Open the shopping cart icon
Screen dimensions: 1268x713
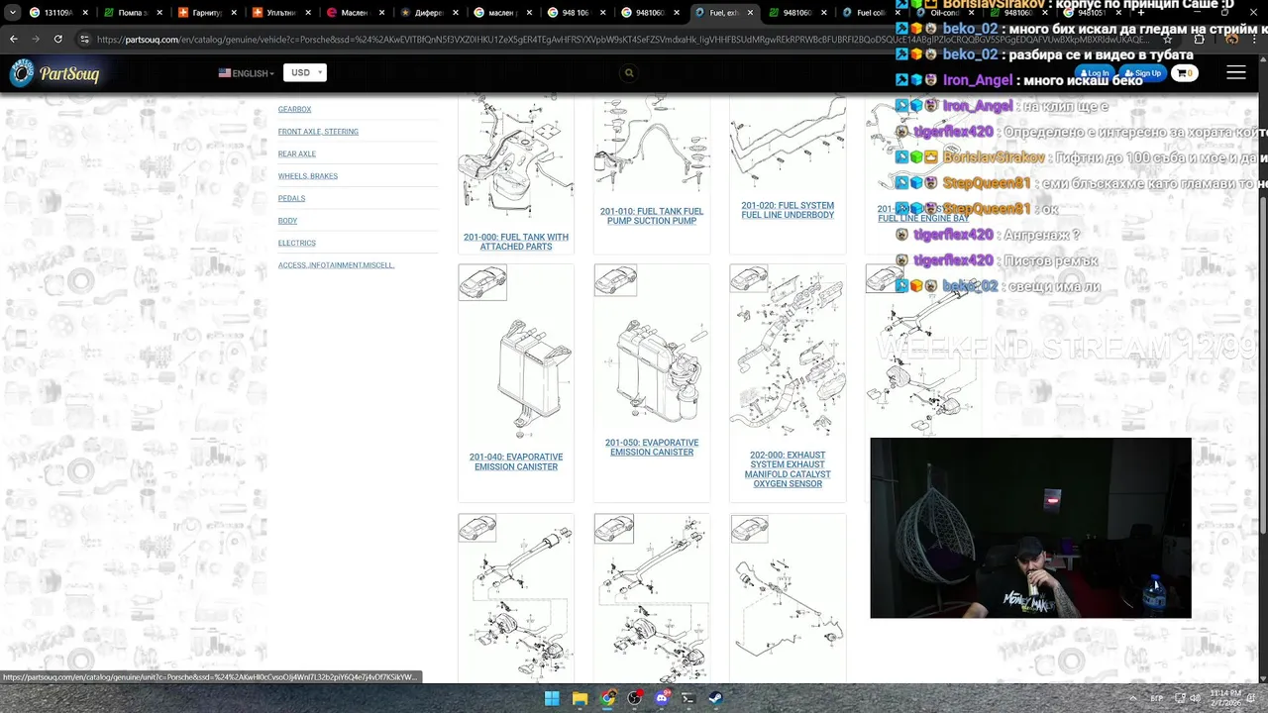pos(1184,73)
